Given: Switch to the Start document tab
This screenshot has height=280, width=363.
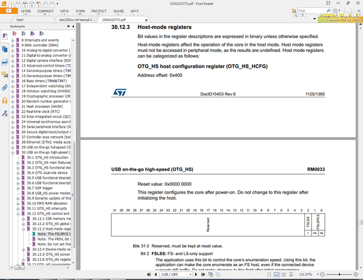Looking at the screenshot, I should [20, 20].
